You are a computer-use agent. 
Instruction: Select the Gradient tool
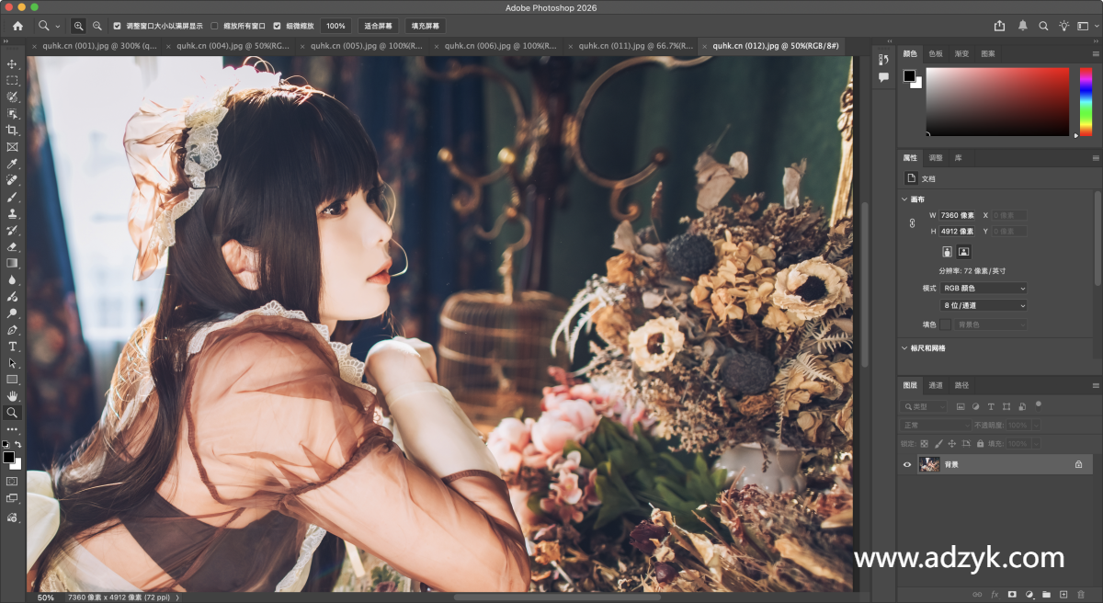coord(13,263)
